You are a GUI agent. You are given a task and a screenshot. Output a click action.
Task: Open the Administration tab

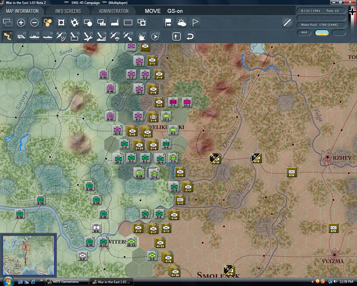(x=114, y=11)
